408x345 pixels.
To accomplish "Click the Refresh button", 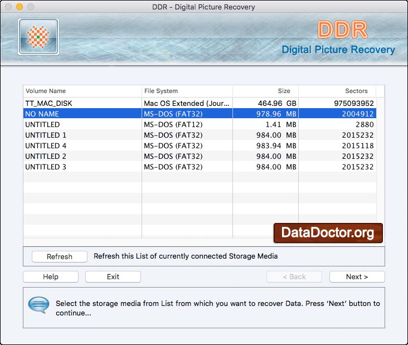I will [x=60, y=256].
